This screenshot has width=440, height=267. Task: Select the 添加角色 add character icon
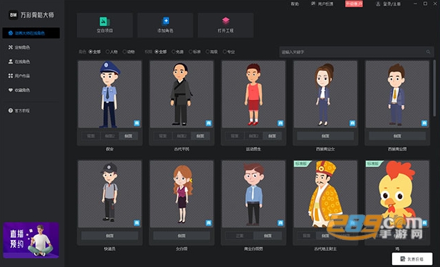pyautogui.click(x=166, y=21)
